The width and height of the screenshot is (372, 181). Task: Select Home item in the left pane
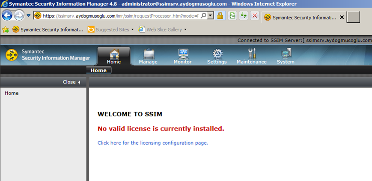[x=12, y=93]
